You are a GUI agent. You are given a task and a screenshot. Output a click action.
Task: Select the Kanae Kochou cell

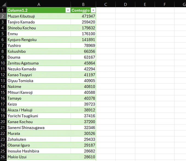coord(39,122)
